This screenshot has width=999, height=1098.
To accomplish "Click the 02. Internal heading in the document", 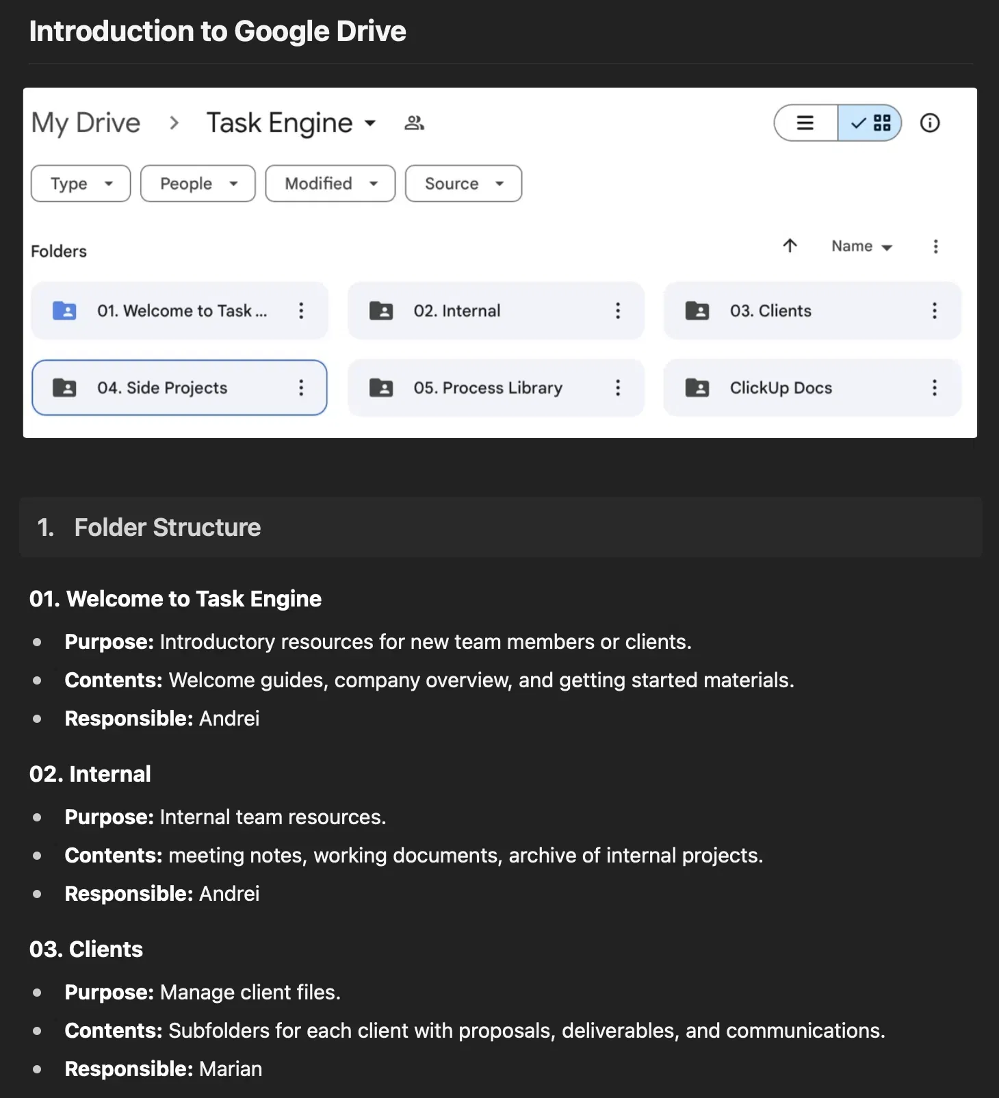I will 90,774.
